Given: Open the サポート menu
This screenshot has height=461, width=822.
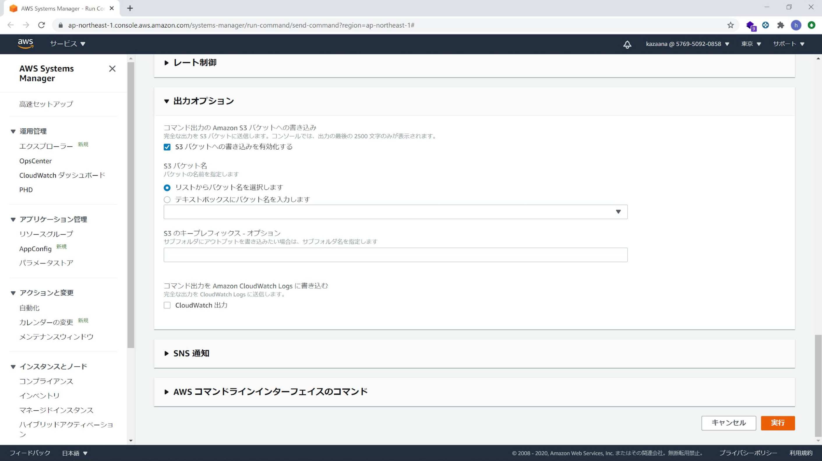Looking at the screenshot, I should click(x=789, y=44).
